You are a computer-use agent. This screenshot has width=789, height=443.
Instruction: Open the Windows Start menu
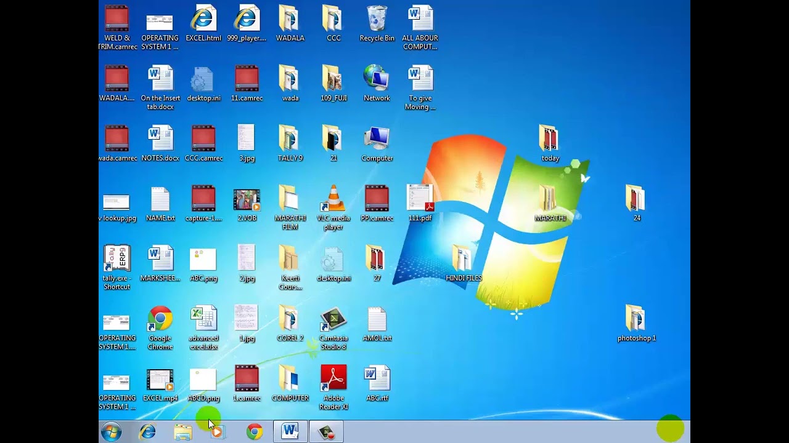click(112, 432)
